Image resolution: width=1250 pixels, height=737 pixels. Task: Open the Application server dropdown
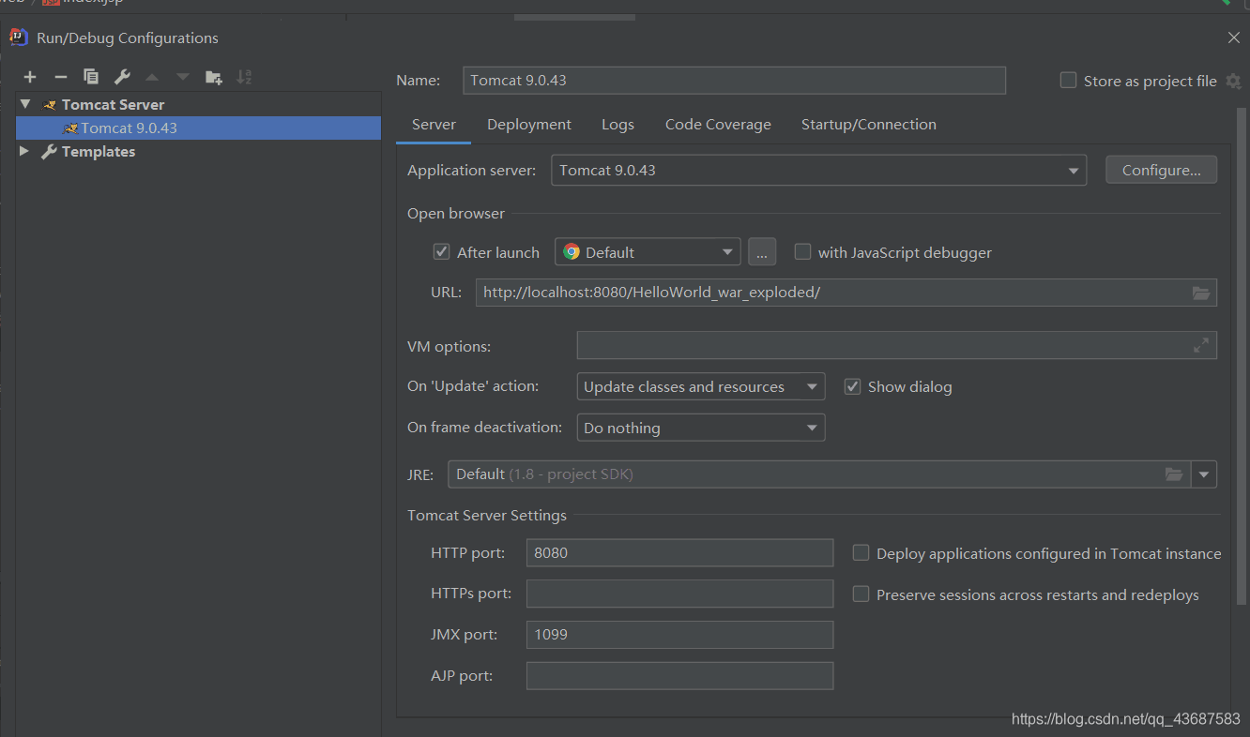[x=818, y=171]
